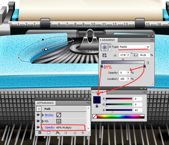Click the RGB color spectrum bar
This screenshot has width=169, height=145.
tap(119, 117)
